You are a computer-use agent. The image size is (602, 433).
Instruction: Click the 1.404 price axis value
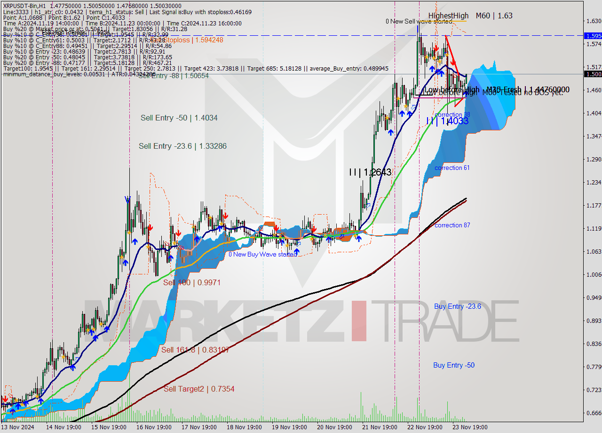pyautogui.click(x=594, y=113)
